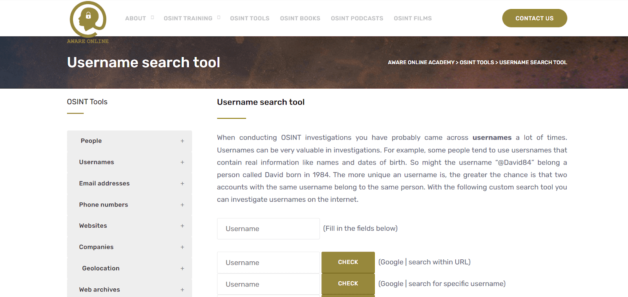Expand the Websites plus icon
Viewport: 628px width, 297px height.
pos(182,226)
